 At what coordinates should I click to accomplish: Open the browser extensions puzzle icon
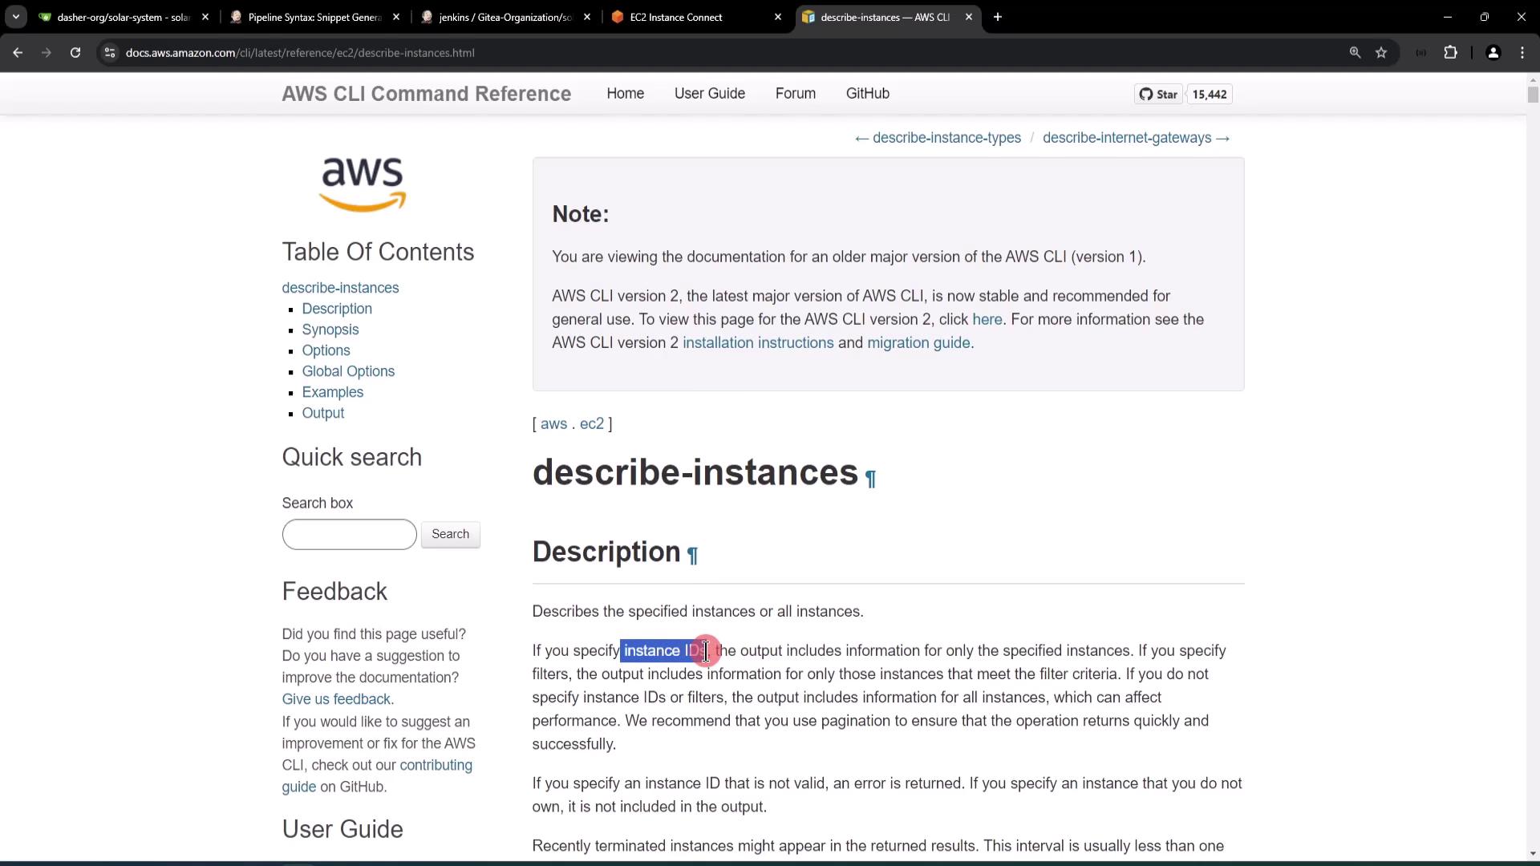tap(1450, 53)
